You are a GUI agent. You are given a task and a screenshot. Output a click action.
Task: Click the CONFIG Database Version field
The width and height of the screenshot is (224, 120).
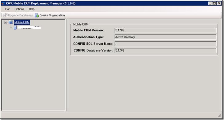pyautogui.click(x=166, y=50)
